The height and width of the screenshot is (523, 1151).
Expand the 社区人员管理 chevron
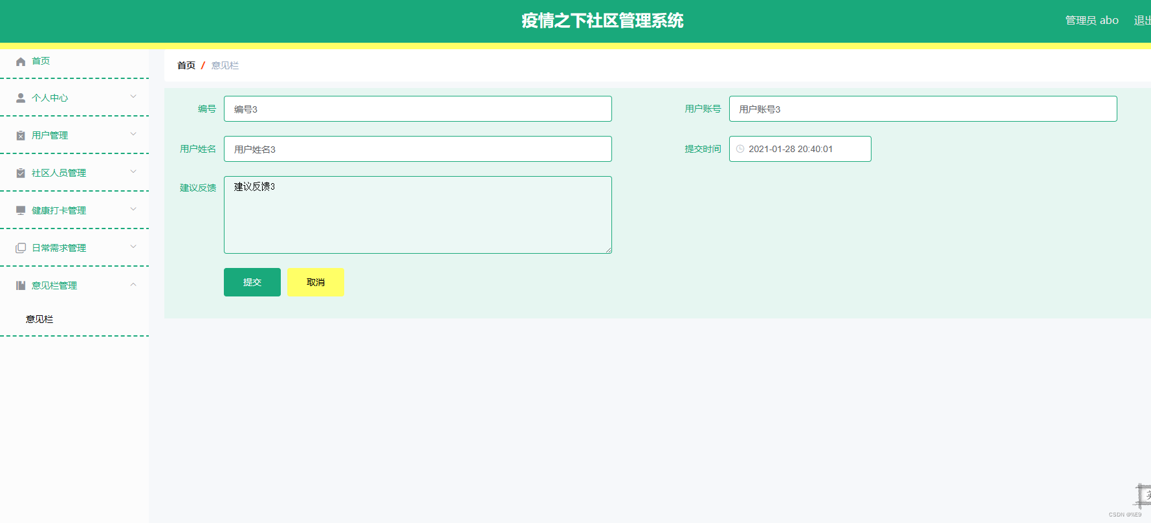pos(133,172)
